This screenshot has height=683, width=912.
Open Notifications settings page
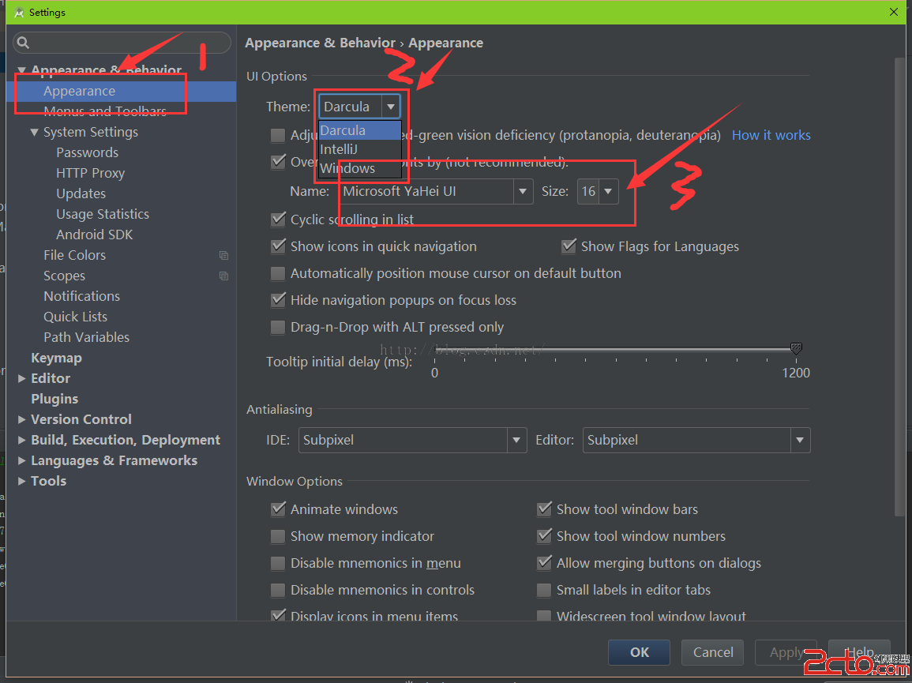[x=82, y=296]
